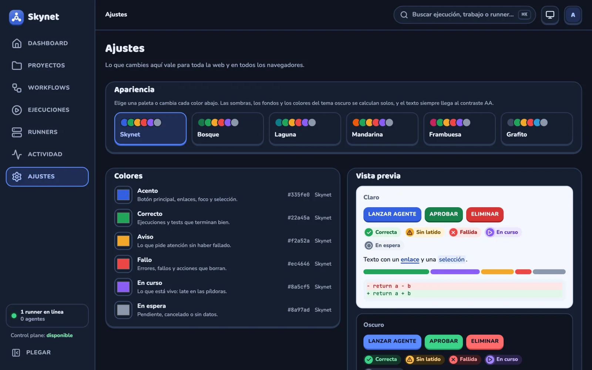Image resolution: width=592 pixels, height=370 pixels.
Task: Click the #335fe0 hex value
Action: click(x=299, y=195)
